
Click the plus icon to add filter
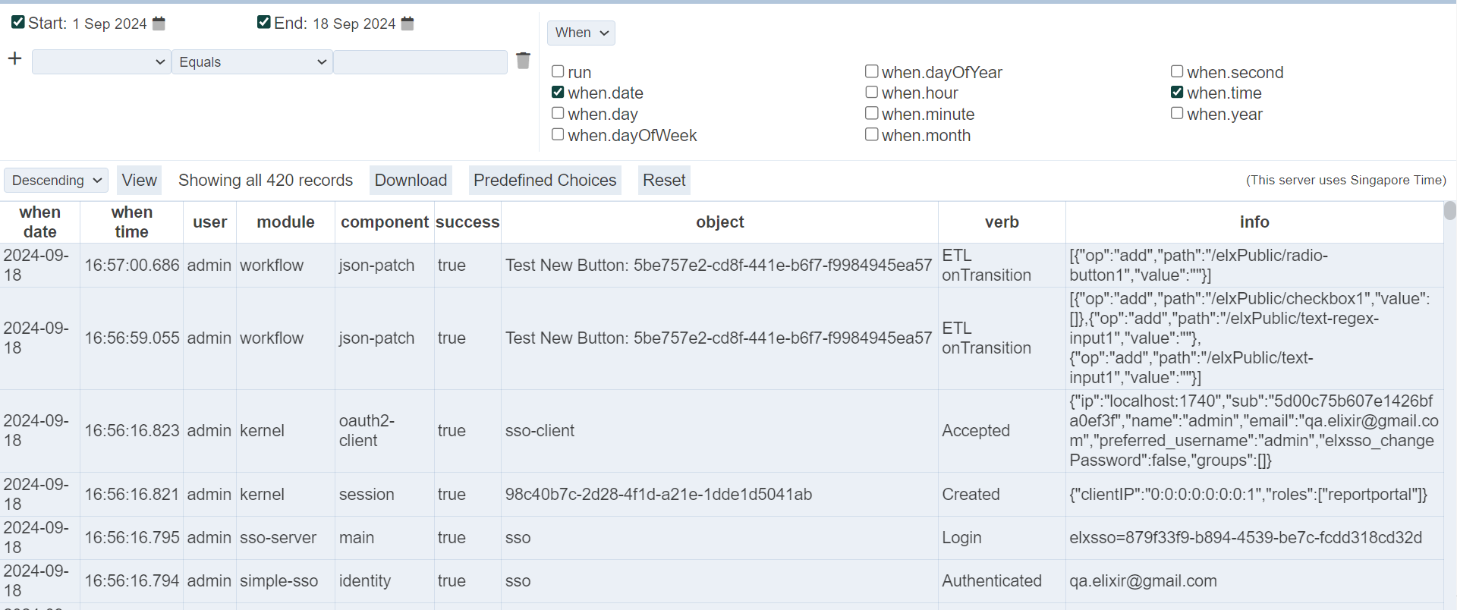tap(15, 59)
